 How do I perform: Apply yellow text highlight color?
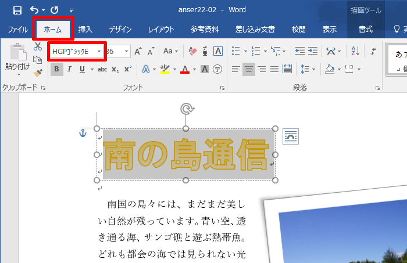click(165, 69)
